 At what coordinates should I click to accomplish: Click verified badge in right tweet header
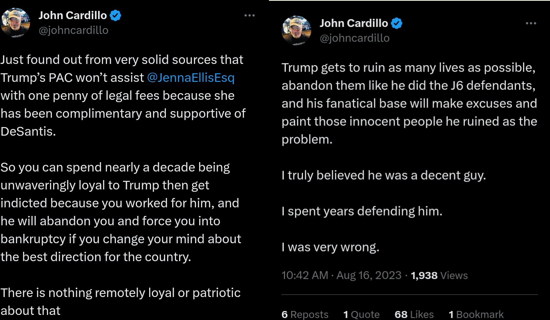coord(397,23)
